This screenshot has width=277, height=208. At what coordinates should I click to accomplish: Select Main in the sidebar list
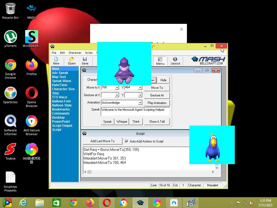65,69
